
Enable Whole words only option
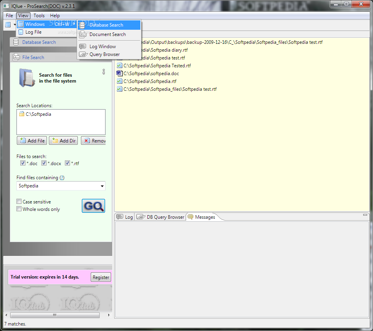(x=19, y=209)
